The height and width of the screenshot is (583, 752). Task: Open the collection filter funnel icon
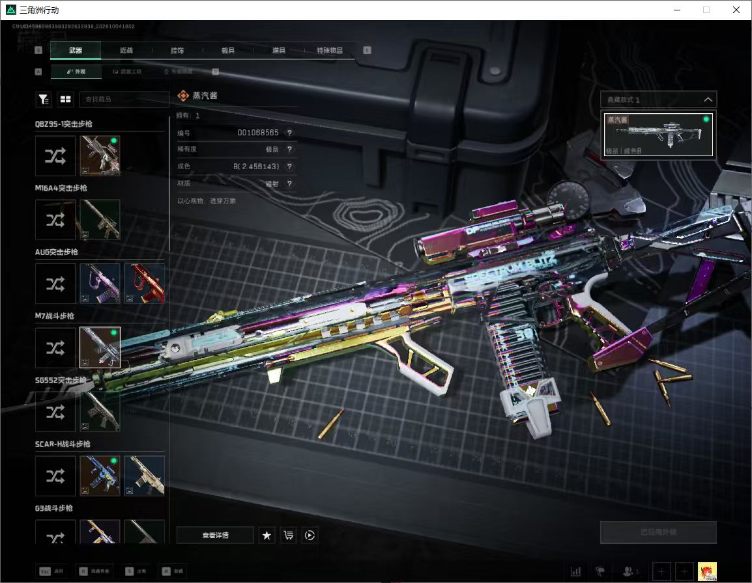[x=44, y=99]
